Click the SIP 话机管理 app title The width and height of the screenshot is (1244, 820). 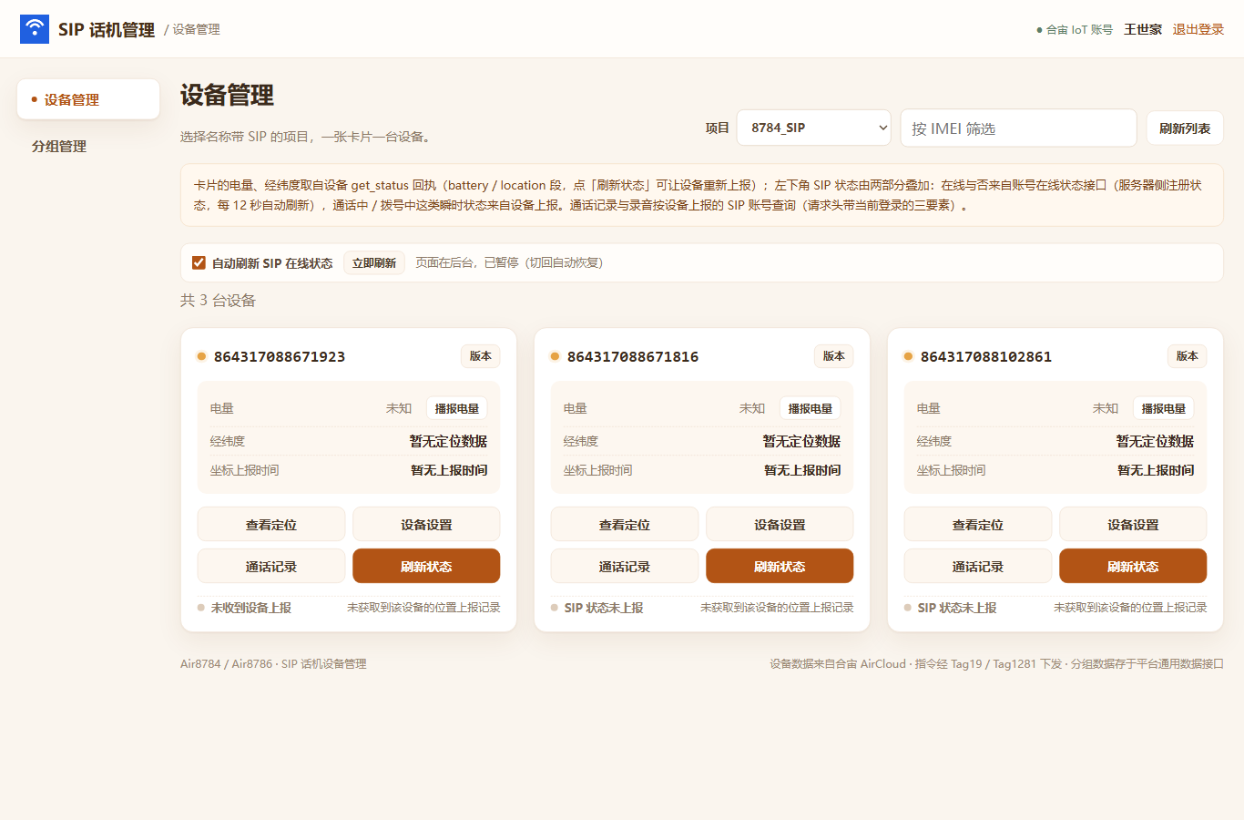coord(107,29)
